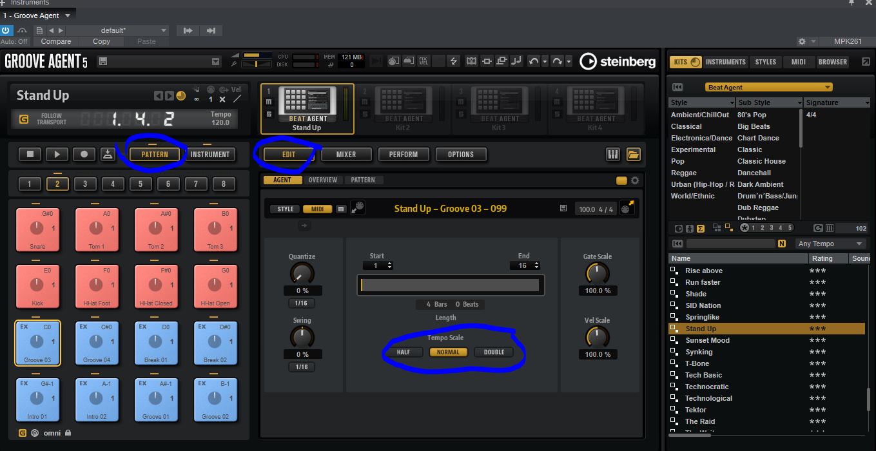Select the STYLE player mode

(286, 209)
